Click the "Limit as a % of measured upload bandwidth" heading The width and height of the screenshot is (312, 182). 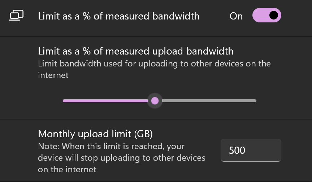(x=135, y=51)
